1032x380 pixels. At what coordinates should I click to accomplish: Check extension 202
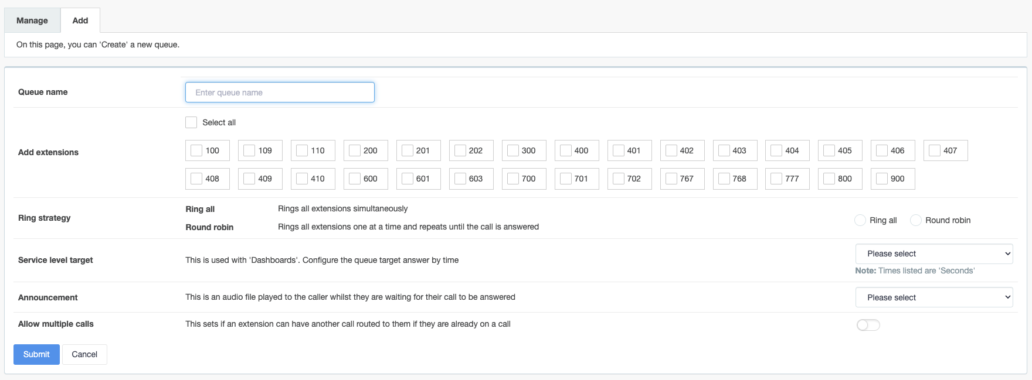pyautogui.click(x=460, y=150)
